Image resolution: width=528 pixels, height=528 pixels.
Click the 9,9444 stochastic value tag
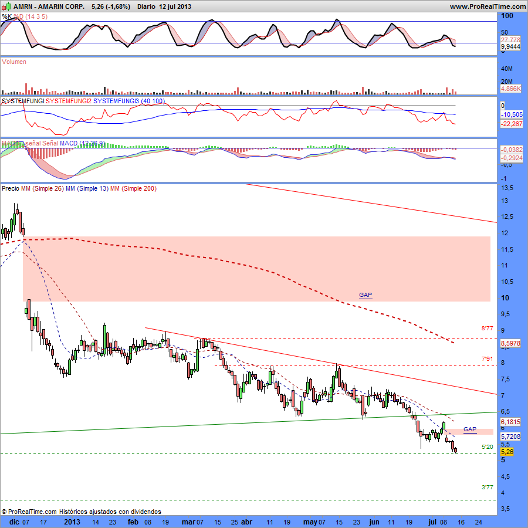510,46
